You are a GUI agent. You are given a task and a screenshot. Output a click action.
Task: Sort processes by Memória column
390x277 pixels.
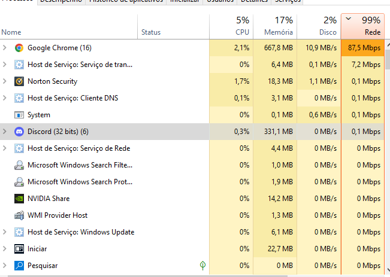(x=275, y=26)
